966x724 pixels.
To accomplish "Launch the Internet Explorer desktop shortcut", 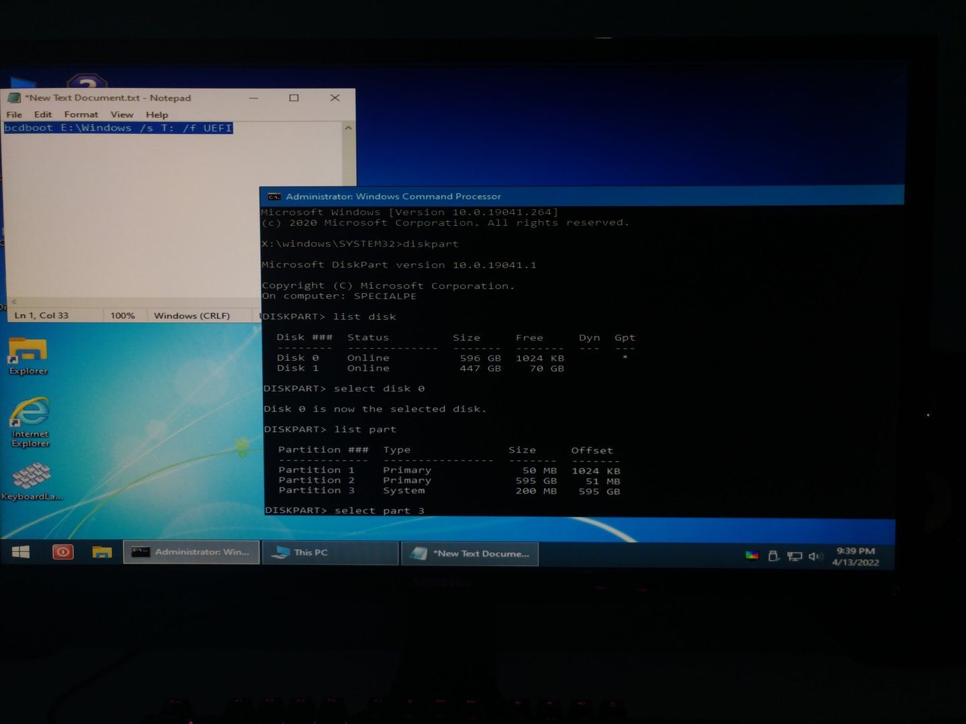I will click(x=30, y=422).
